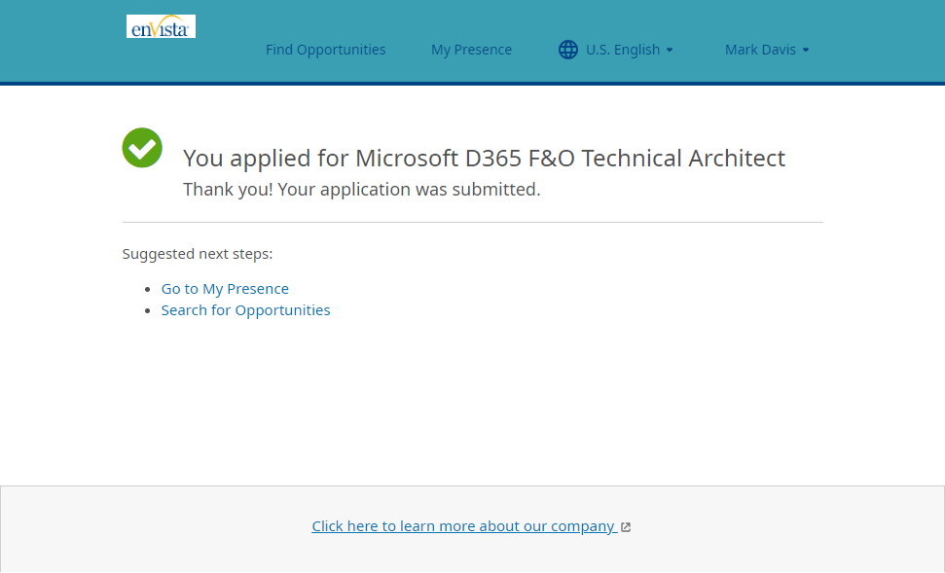Viewport: 945px width, 573px height.
Task: Expand the Mark Davis user name menu
Action: (x=759, y=50)
